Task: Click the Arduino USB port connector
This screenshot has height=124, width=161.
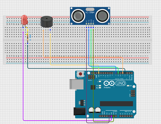Action: (76, 84)
